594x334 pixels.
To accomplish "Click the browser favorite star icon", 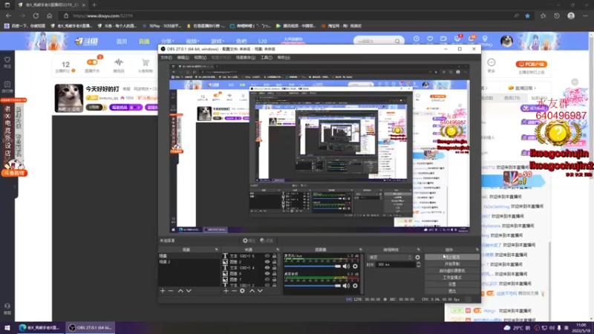I will [x=527, y=16].
